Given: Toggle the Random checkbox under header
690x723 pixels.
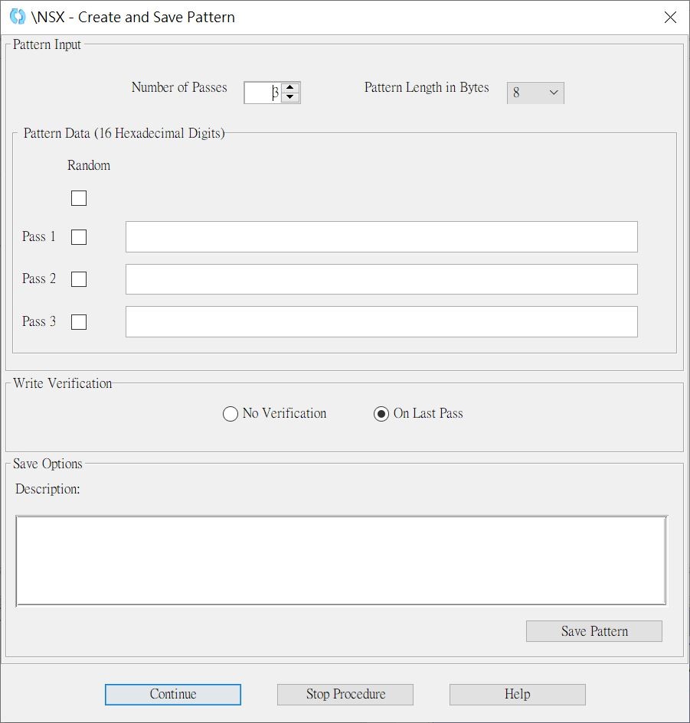Looking at the screenshot, I should tap(79, 198).
